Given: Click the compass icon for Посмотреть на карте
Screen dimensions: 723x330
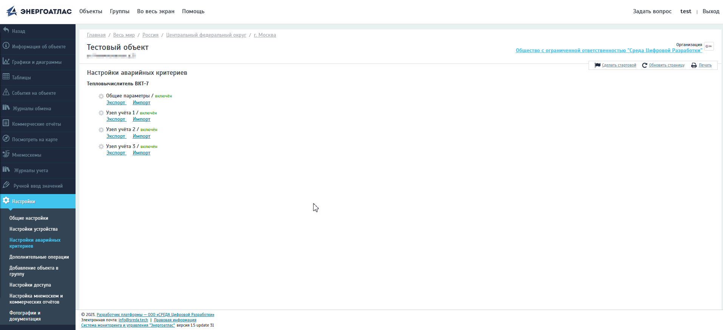Looking at the screenshot, I should coord(6,139).
